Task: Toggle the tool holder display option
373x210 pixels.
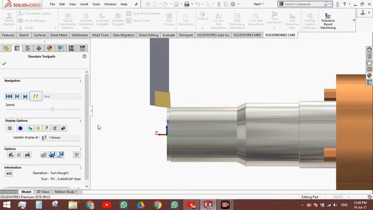Action: (47, 128)
